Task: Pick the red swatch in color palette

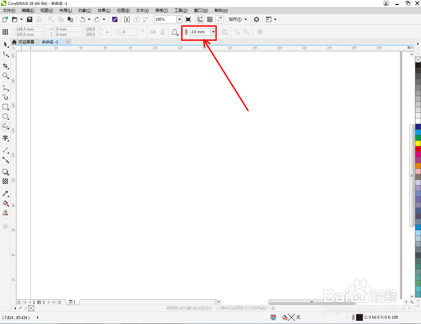Action: [418, 149]
